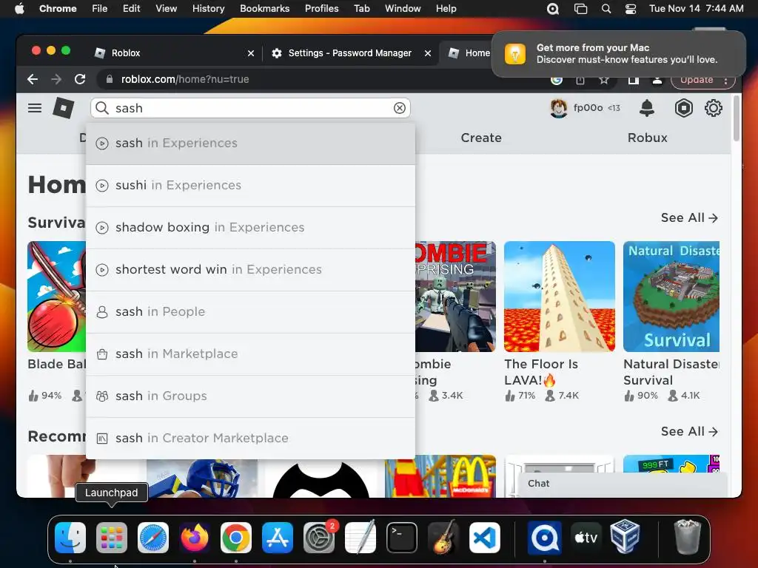Image resolution: width=758 pixels, height=568 pixels.
Task: Open The Floor Is LAVA! thumbnail
Action: click(x=560, y=297)
